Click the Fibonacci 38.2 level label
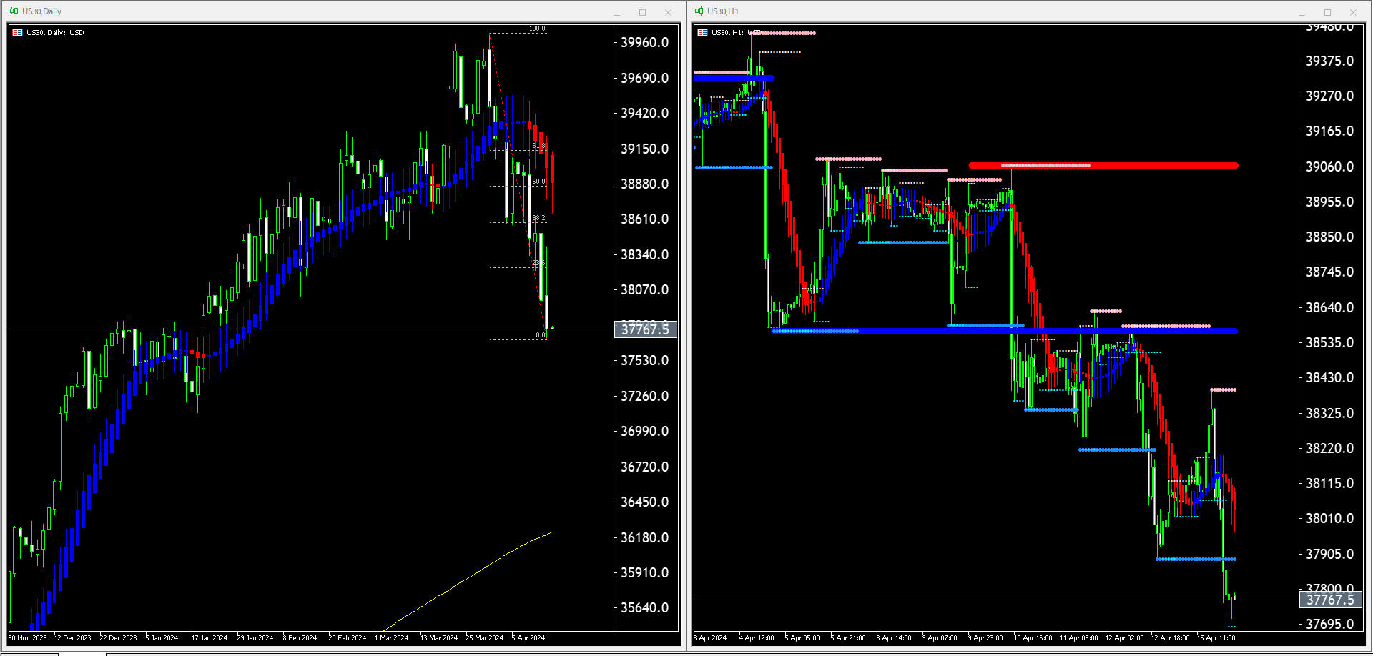The image size is (1373, 656). [538, 218]
